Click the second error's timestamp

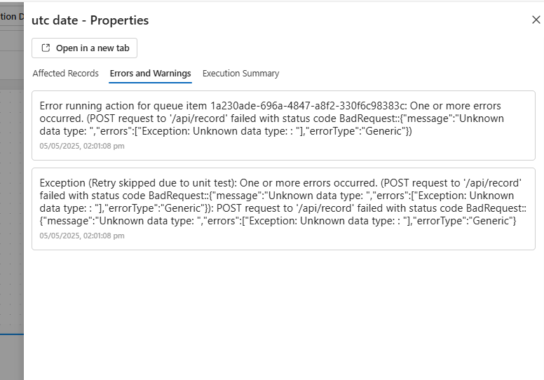(x=82, y=236)
